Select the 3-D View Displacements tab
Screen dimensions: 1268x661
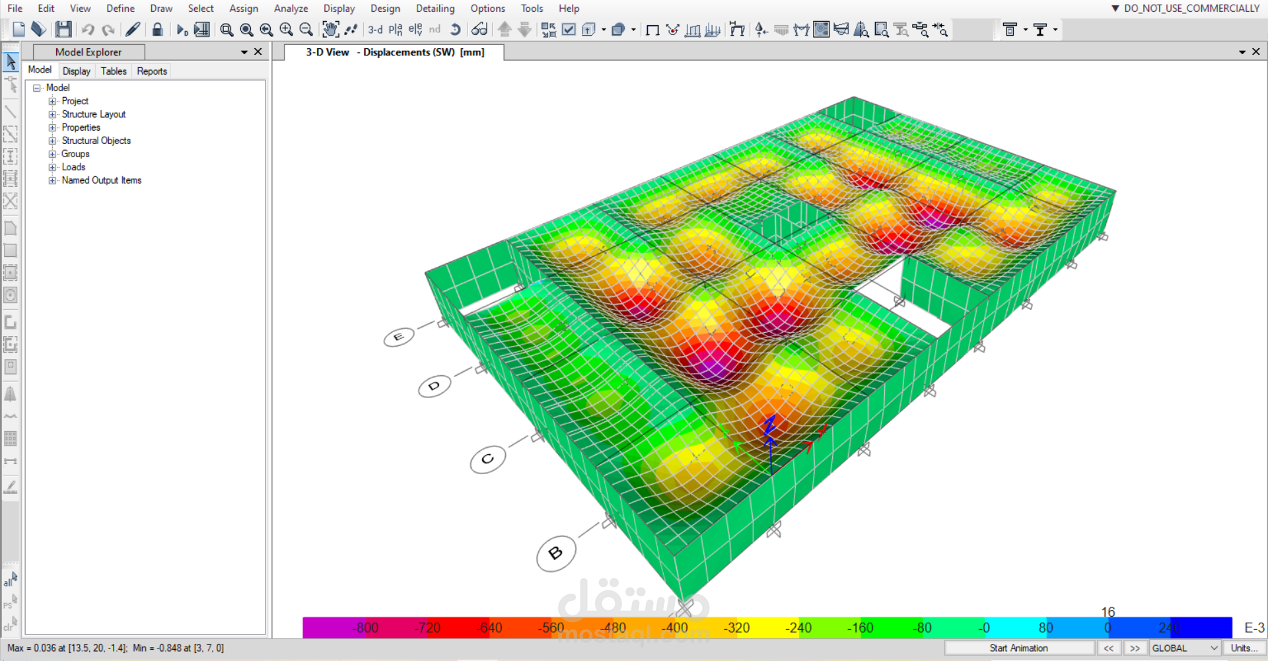pyautogui.click(x=394, y=52)
